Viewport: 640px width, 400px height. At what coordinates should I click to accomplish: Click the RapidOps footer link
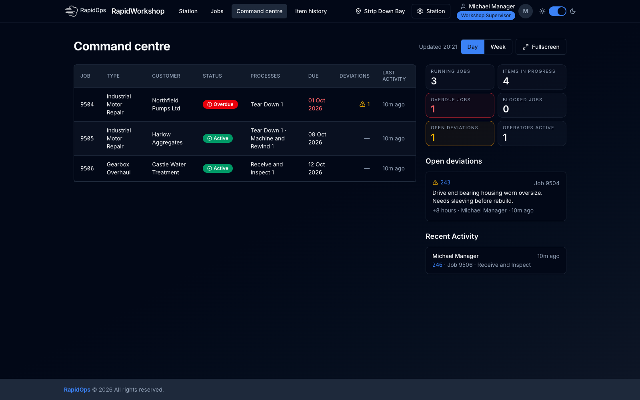(77, 390)
